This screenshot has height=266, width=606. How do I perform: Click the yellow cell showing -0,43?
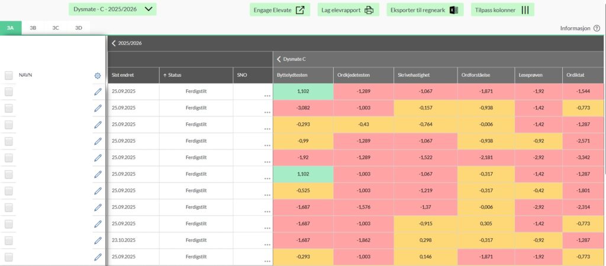point(364,125)
